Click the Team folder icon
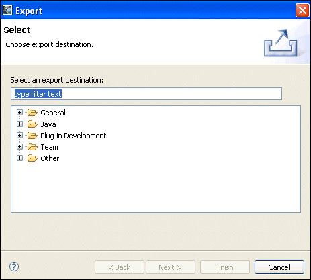 coord(32,147)
